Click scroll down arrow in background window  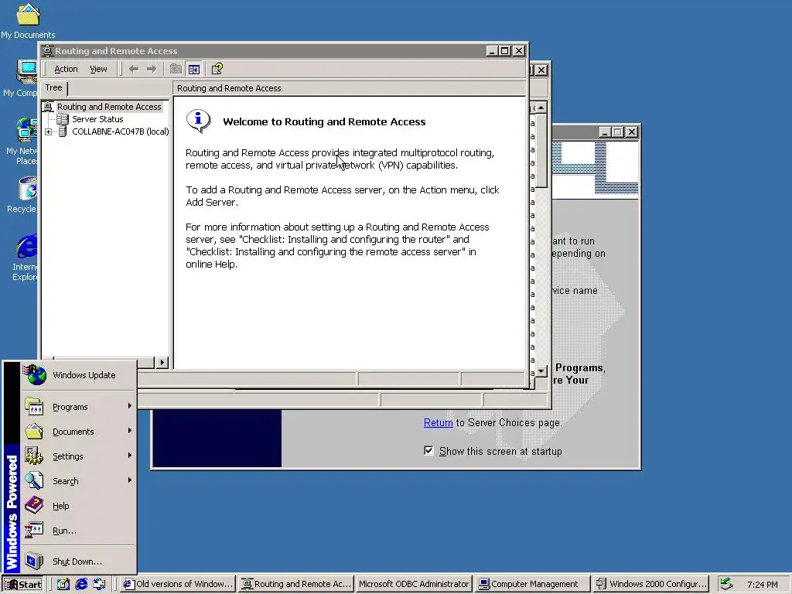(x=541, y=371)
